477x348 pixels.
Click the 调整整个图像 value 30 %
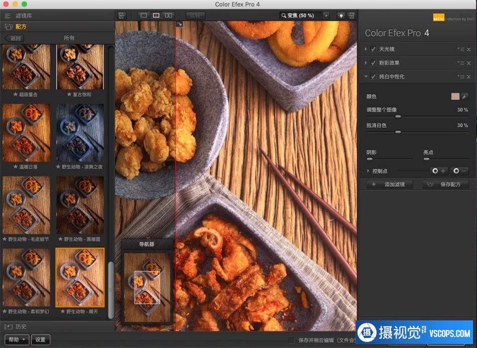pyautogui.click(x=462, y=110)
